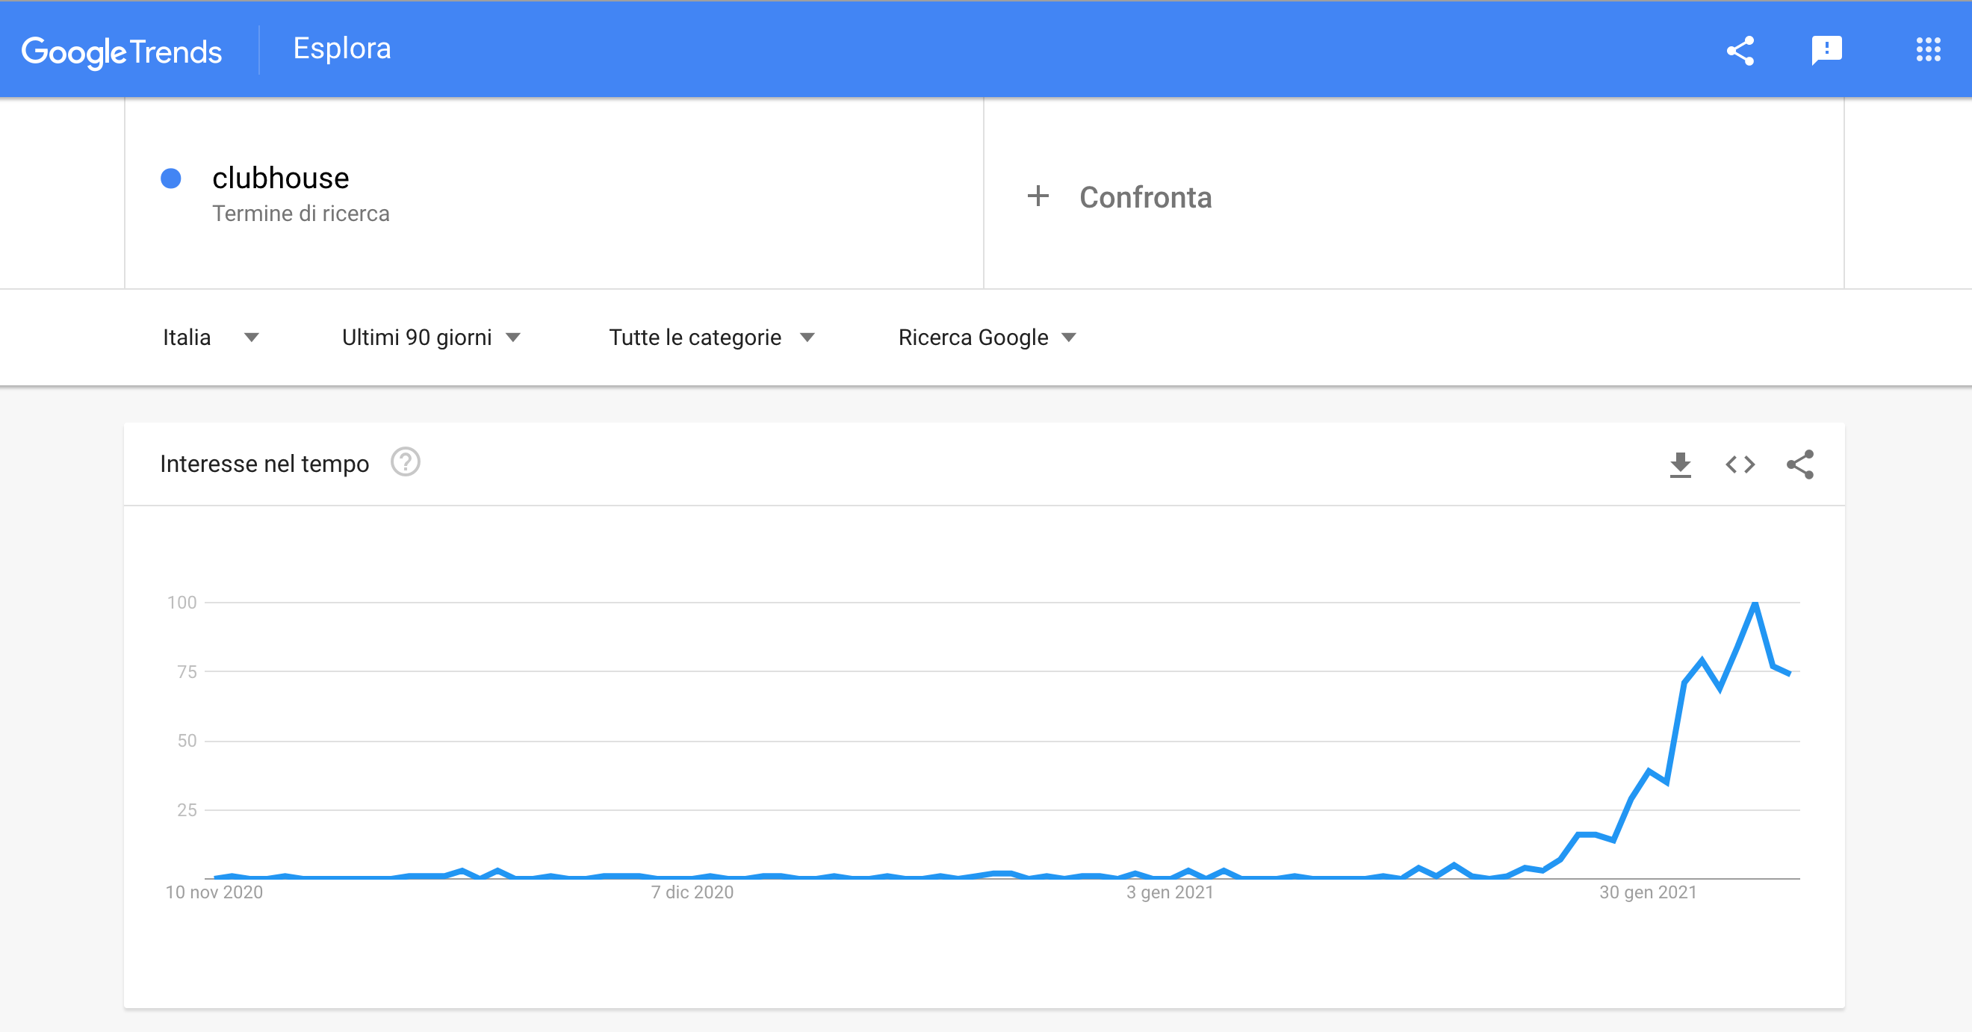Download the chart data as CSV
Viewport: 1972px width, 1032px height.
click(x=1681, y=464)
